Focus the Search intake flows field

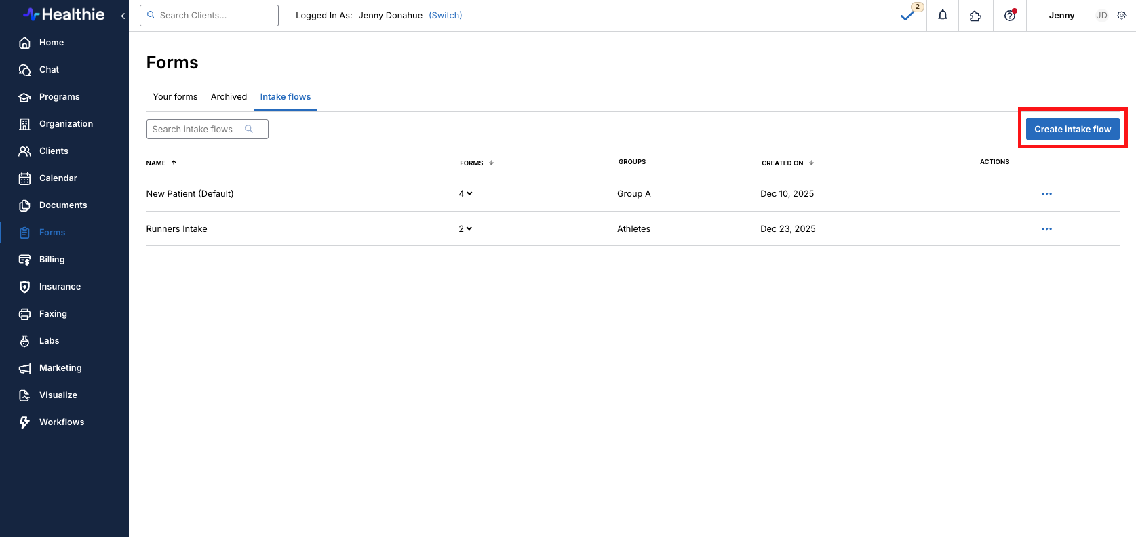(207, 129)
